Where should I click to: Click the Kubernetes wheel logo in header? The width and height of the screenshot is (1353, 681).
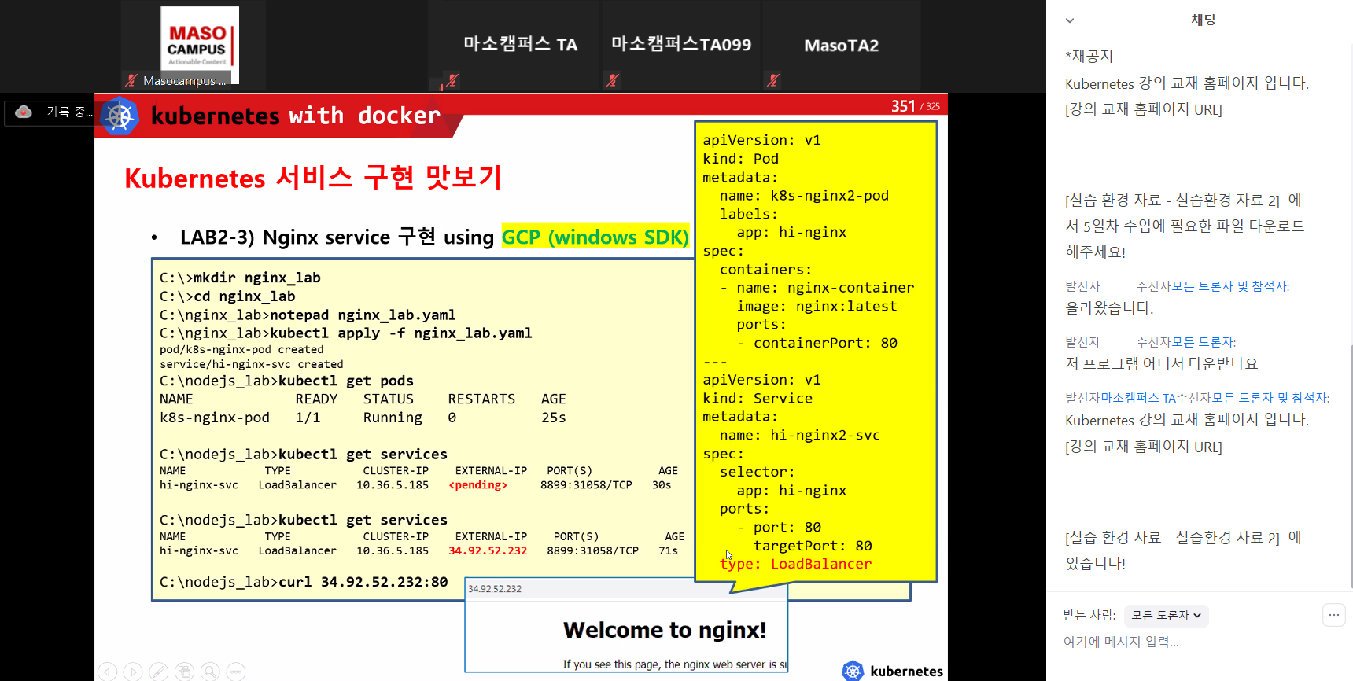click(120, 116)
